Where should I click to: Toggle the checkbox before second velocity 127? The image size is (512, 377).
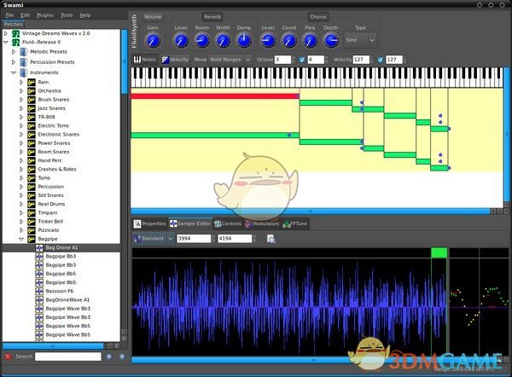(381, 60)
